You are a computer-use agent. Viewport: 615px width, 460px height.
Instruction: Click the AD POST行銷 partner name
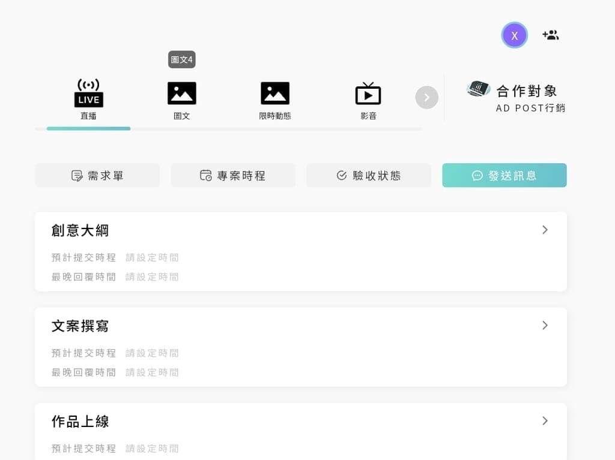point(530,108)
